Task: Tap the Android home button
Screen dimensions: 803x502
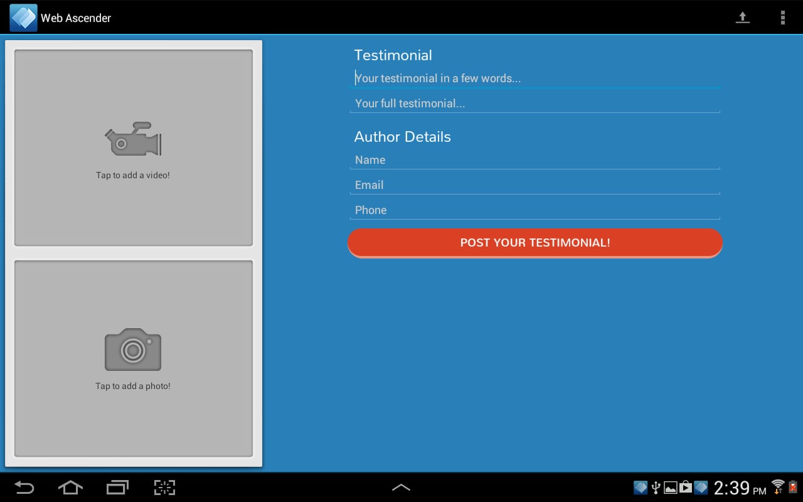Action: coord(70,487)
